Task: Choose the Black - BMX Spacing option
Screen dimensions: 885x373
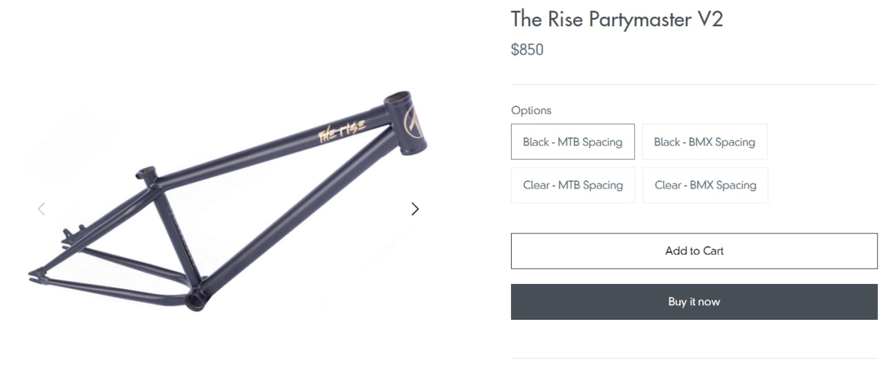Action: (705, 142)
